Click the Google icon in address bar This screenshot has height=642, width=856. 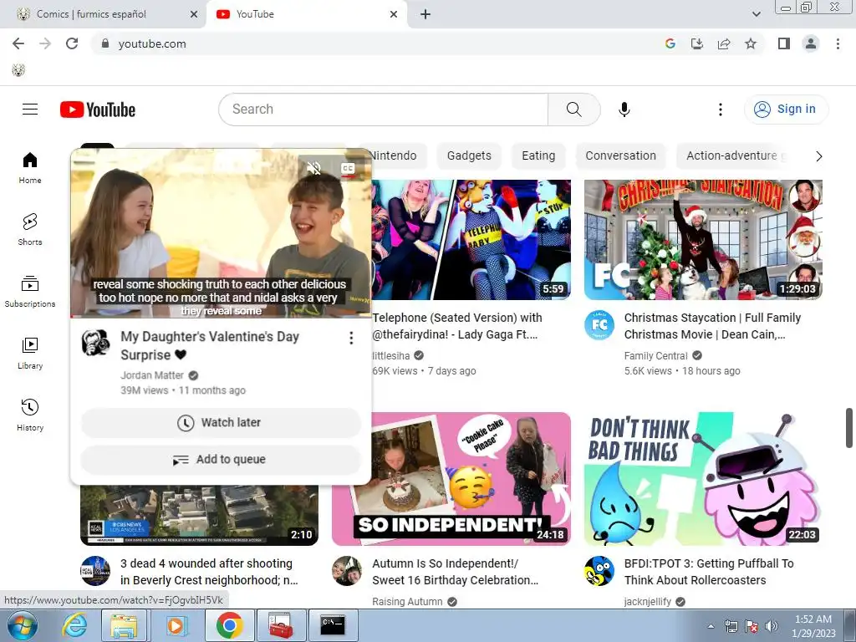click(x=670, y=43)
